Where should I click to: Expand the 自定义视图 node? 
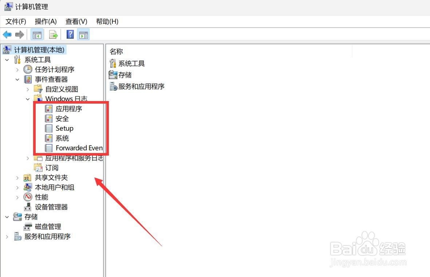[28, 89]
